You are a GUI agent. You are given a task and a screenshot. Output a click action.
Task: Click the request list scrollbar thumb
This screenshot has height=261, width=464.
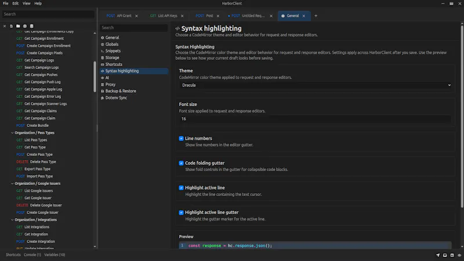[x=95, y=77]
